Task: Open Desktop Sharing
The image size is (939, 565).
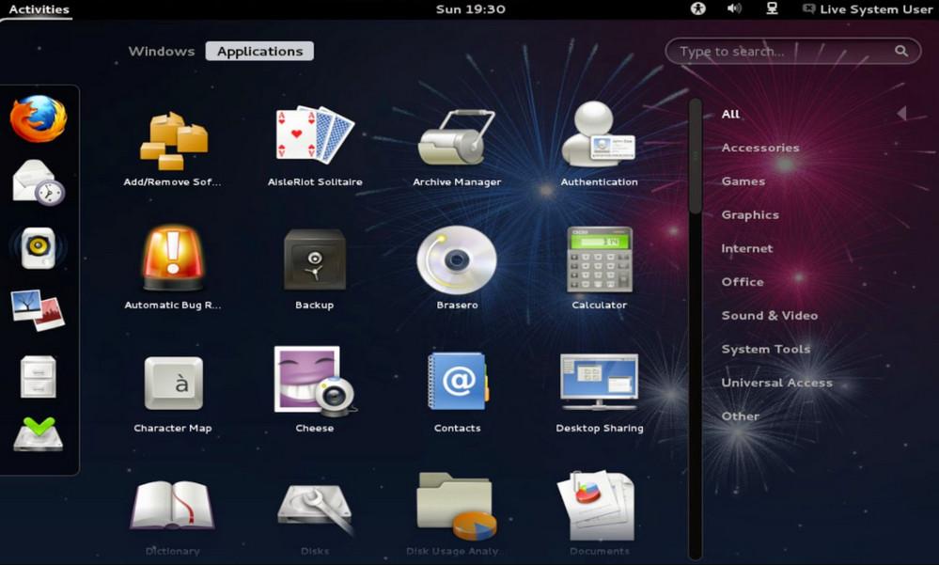Action: click(x=599, y=384)
